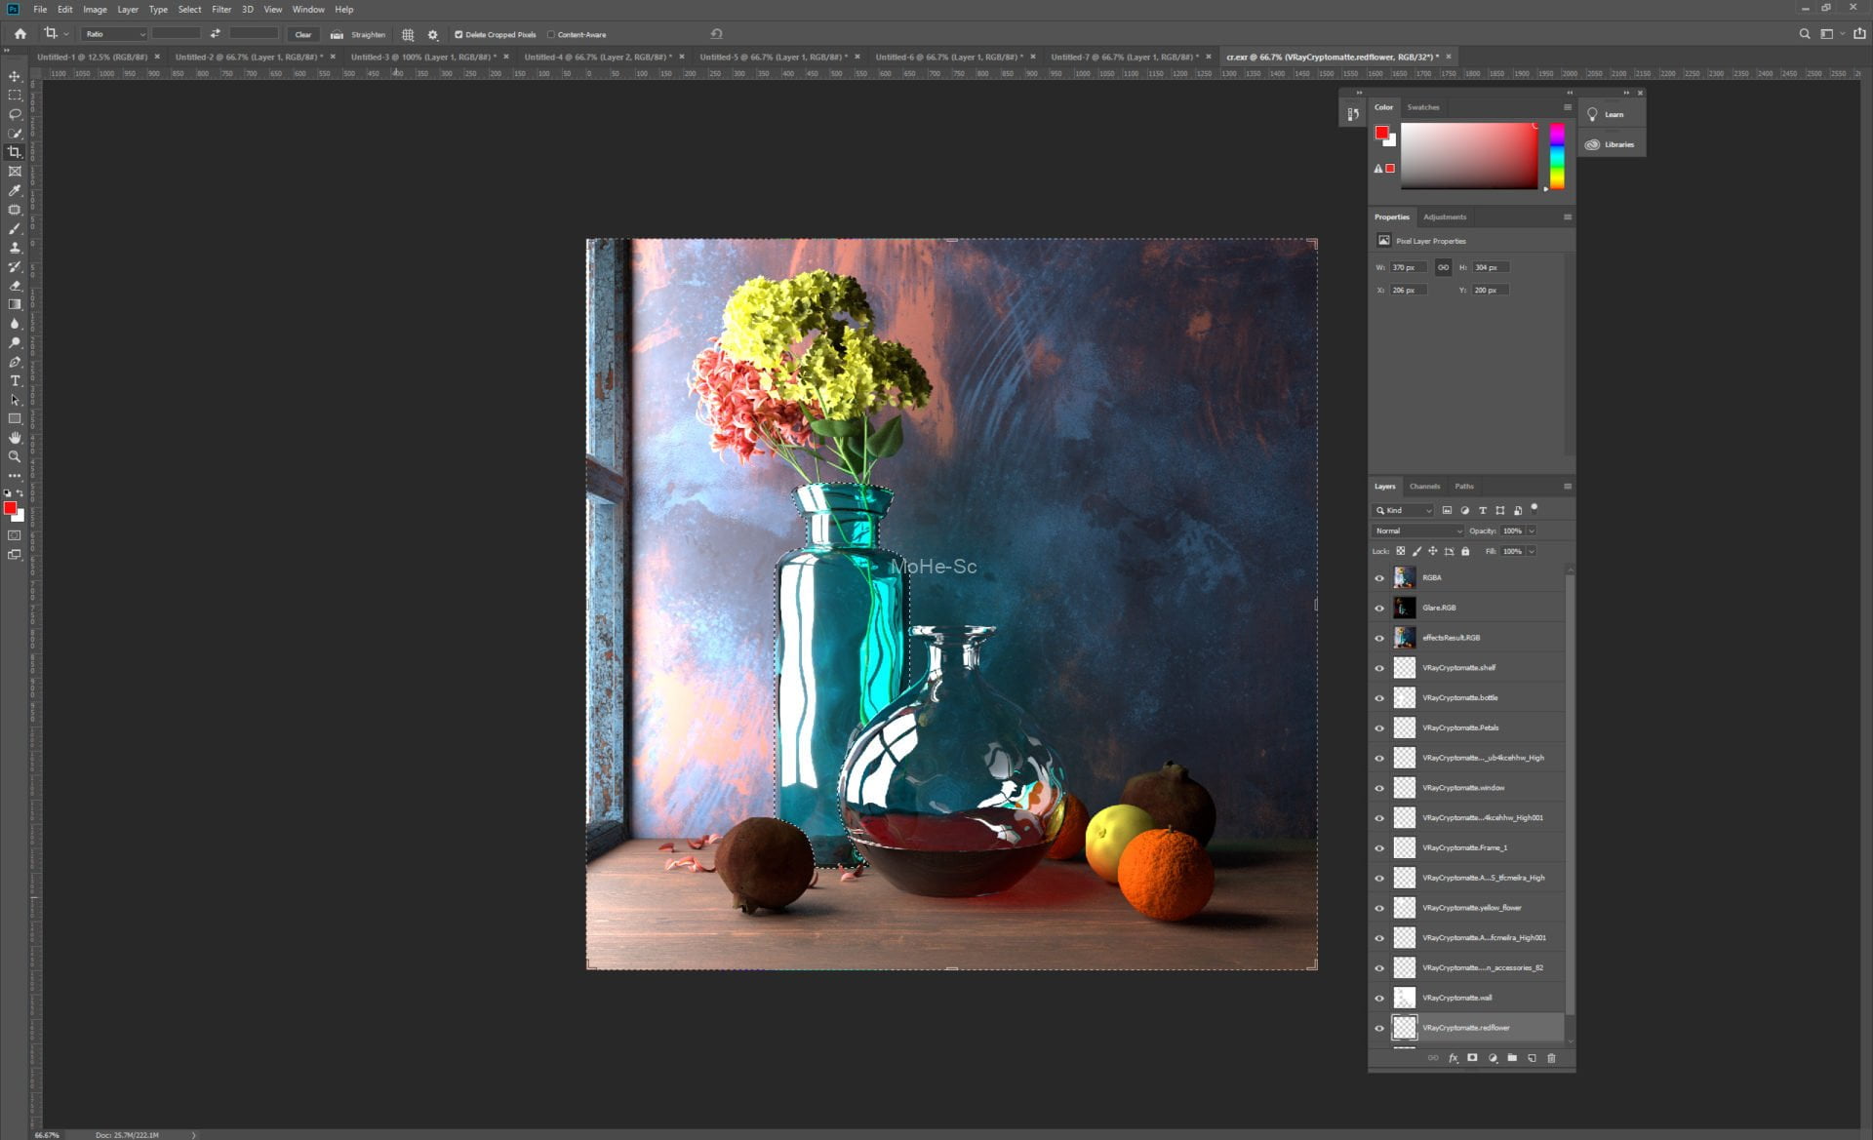Enable the Content-Aware checkbox

coord(551,34)
